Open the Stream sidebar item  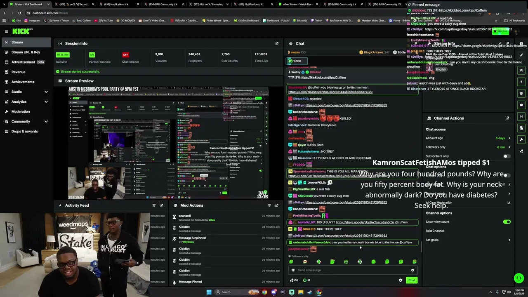tap(26, 42)
